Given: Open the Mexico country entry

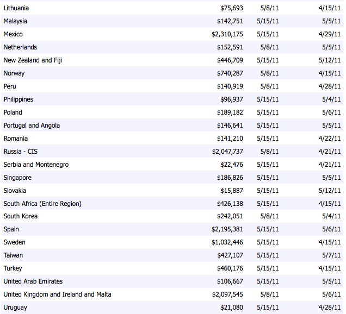Looking at the screenshot, I should 13,34.
